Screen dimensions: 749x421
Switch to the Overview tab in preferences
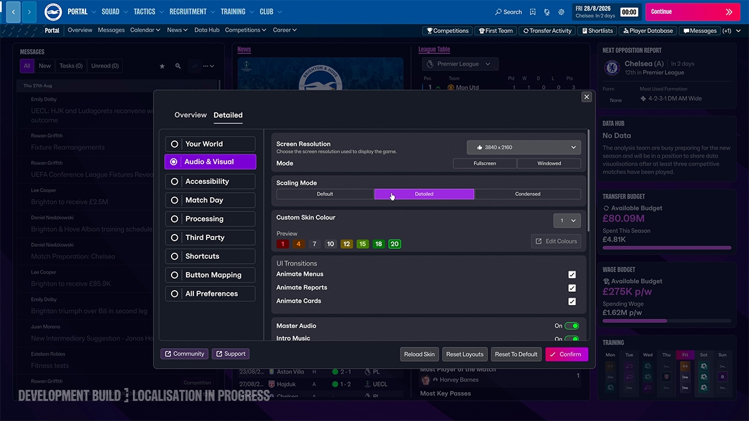pos(190,115)
